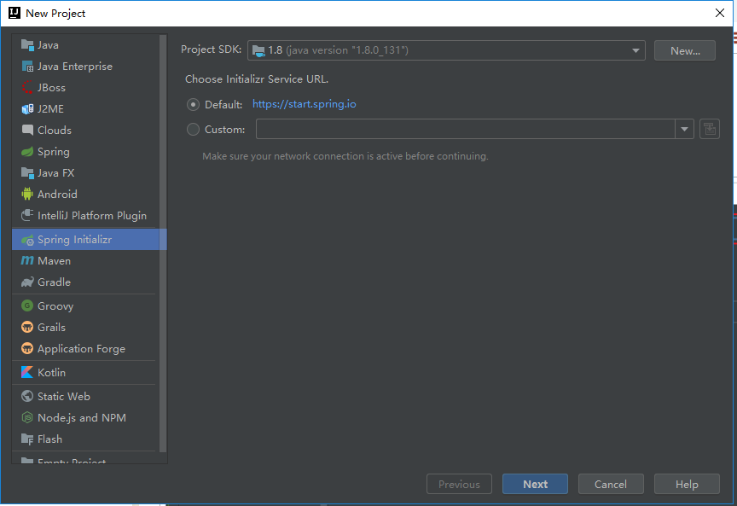Click the Android robot icon
This screenshot has width=737, height=506.
tap(27, 195)
